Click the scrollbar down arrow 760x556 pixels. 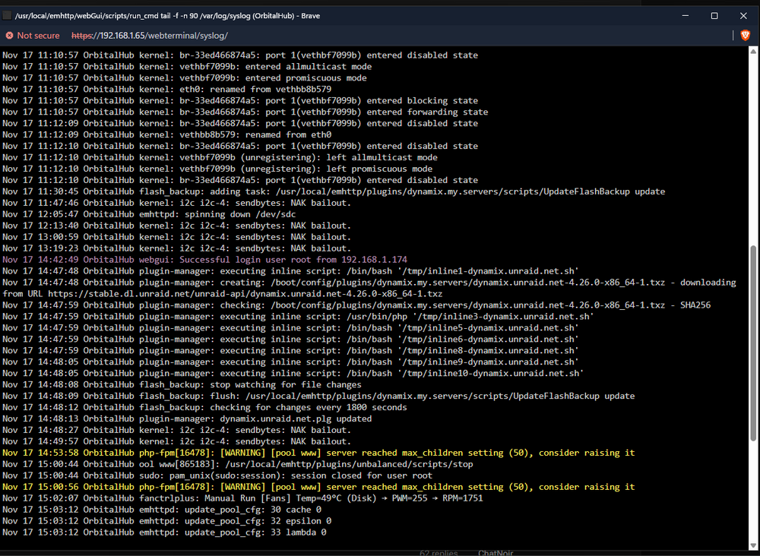tap(753, 546)
